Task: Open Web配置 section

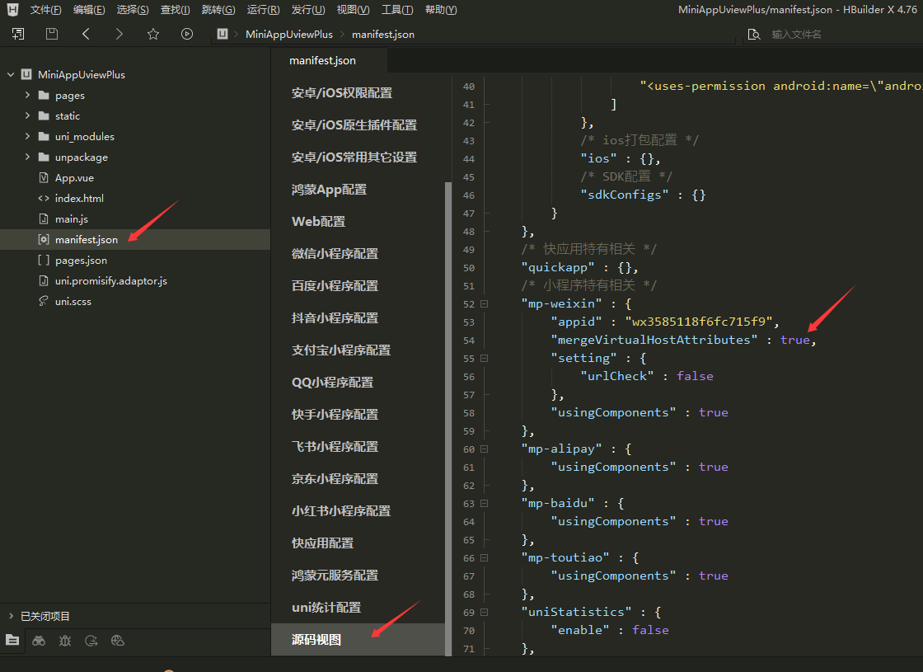Action: (x=318, y=222)
